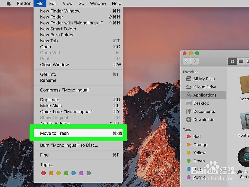Screen dimensions: 249x187
Task: Apply the blue tag in File menu
Action: click(74, 173)
